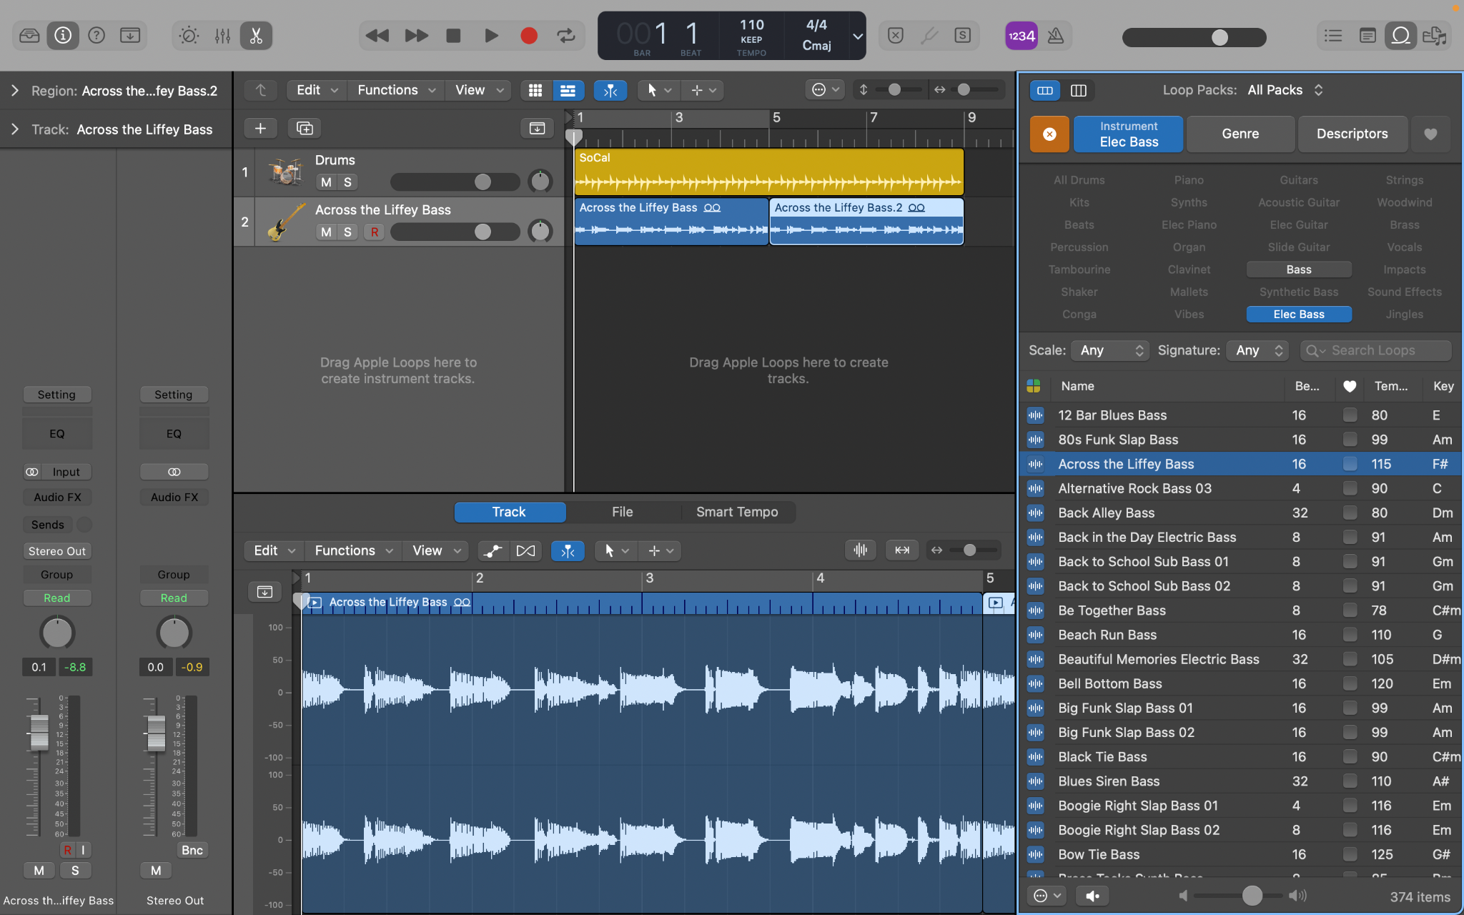1464x915 pixels.
Task: Toggle Flex mode in the tracks area
Action: pos(610,90)
